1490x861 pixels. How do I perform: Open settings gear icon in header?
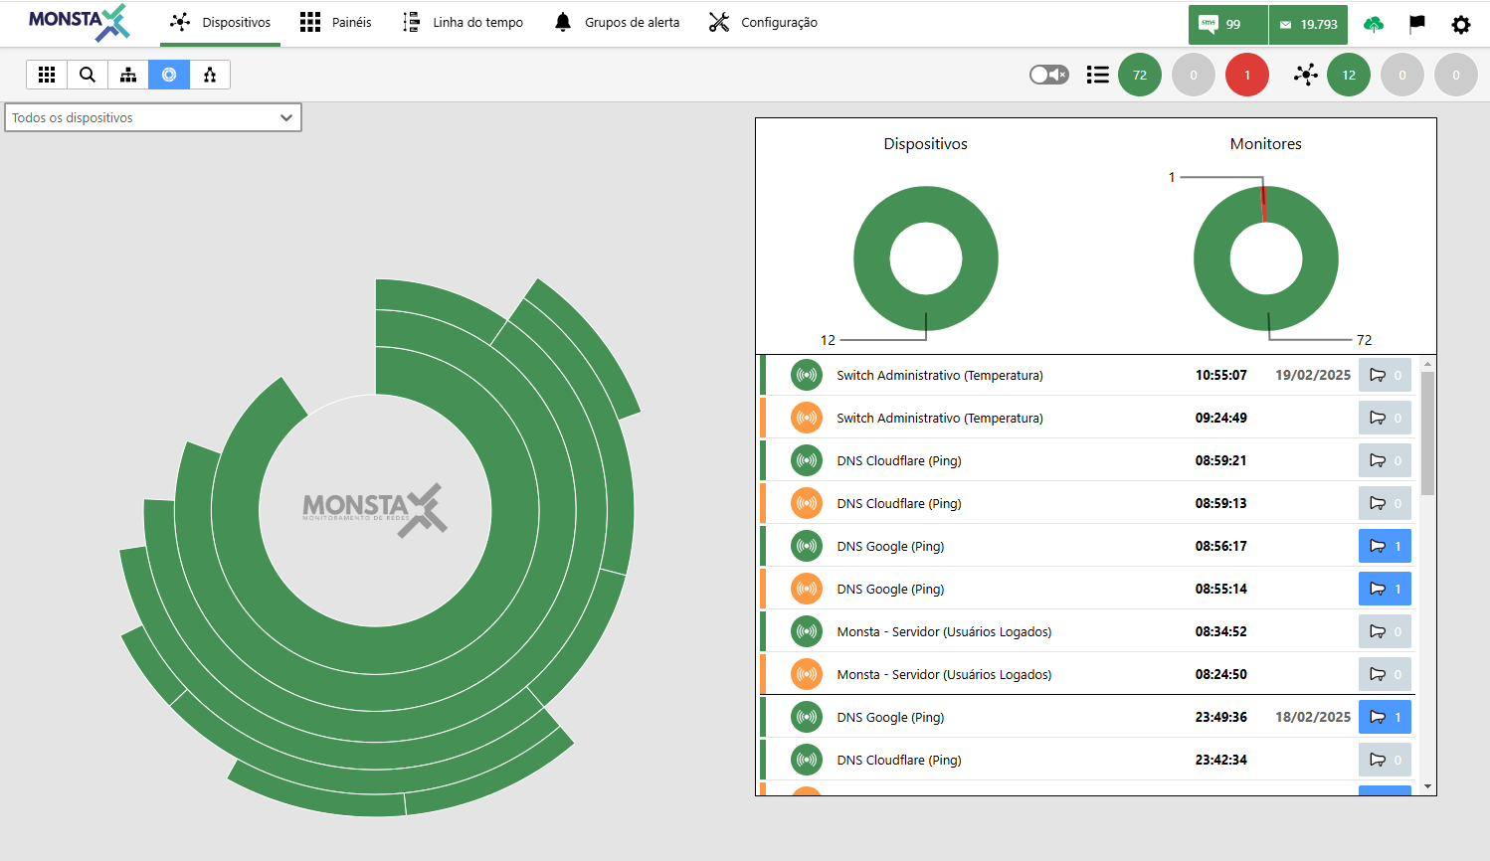[x=1461, y=25]
